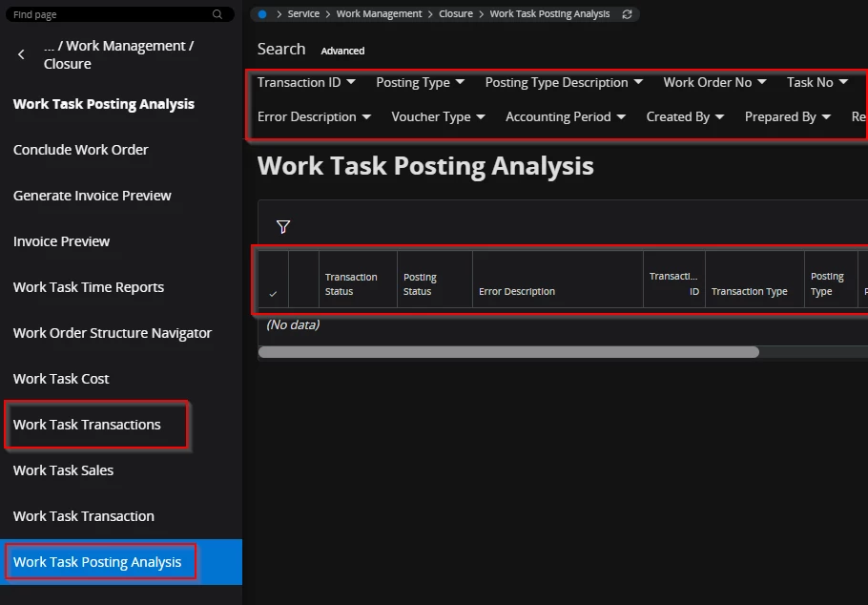Image resolution: width=868 pixels, height=605 pixels.
Task: Click the search magnifier icon in Find page
Action: [x=217, y=14]
